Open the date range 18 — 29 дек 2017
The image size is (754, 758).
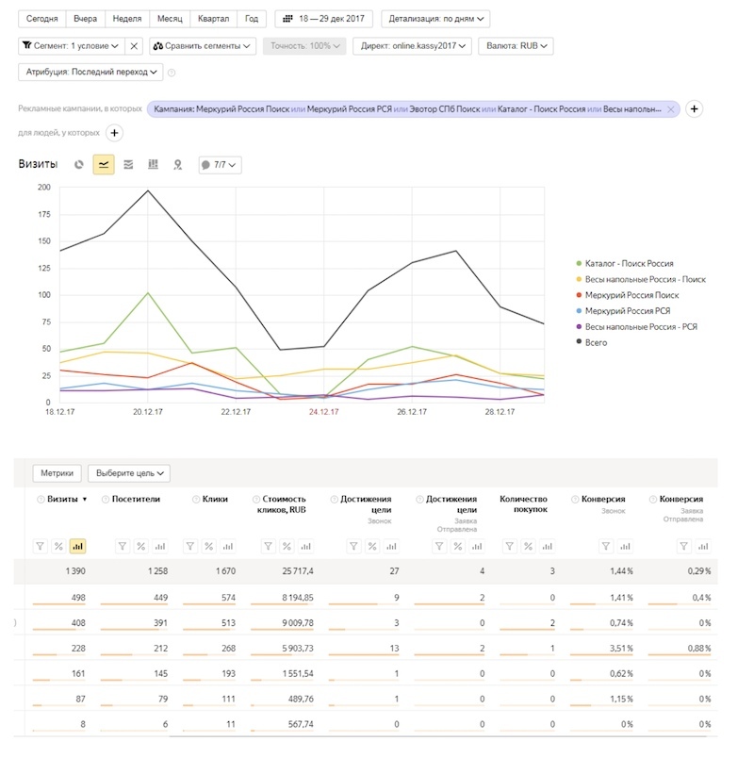pyautogui.click(x=324, y=19)
